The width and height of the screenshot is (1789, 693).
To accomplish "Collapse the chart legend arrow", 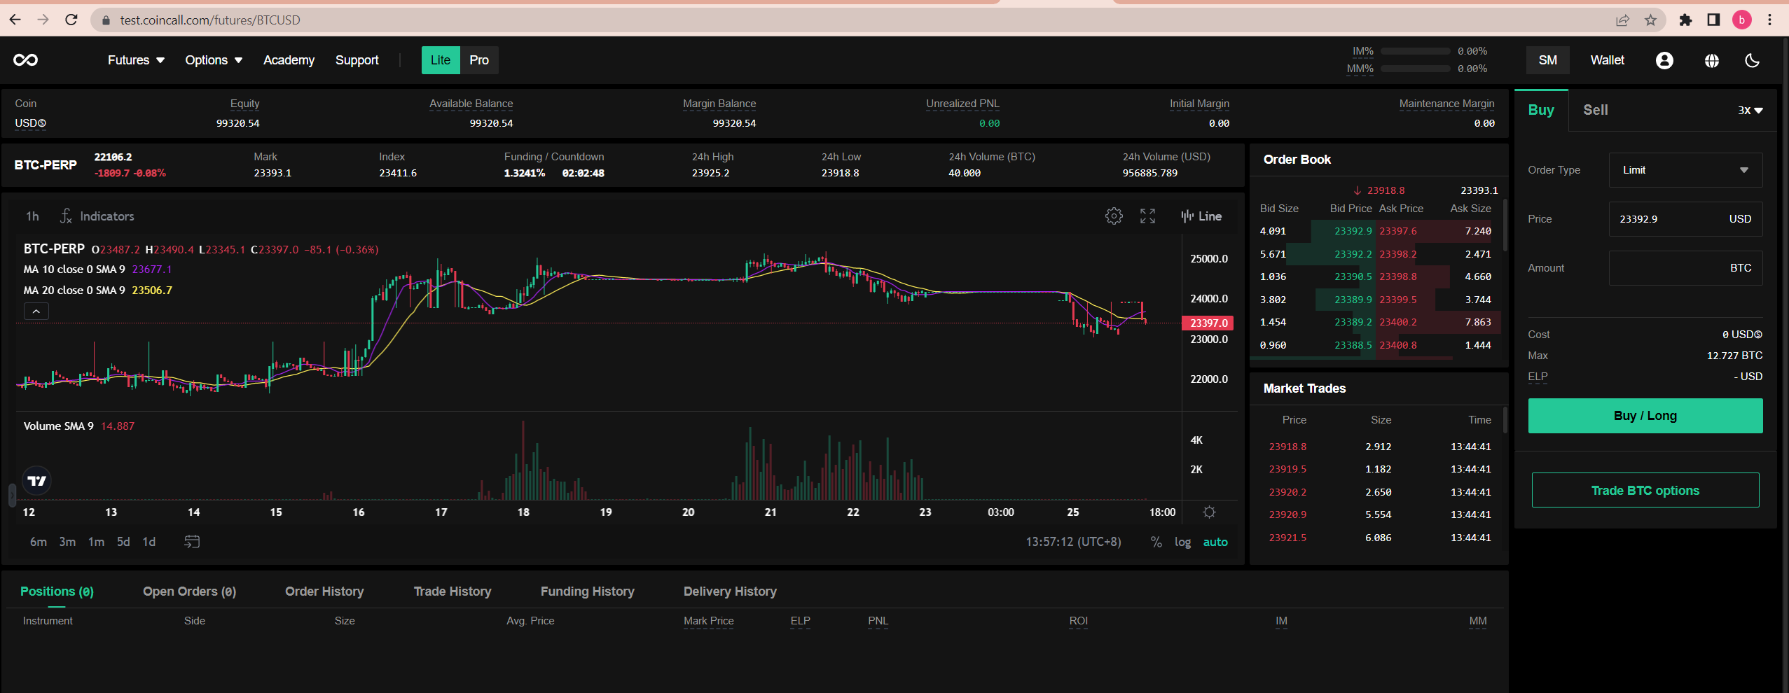I will (x=36, y=311).
